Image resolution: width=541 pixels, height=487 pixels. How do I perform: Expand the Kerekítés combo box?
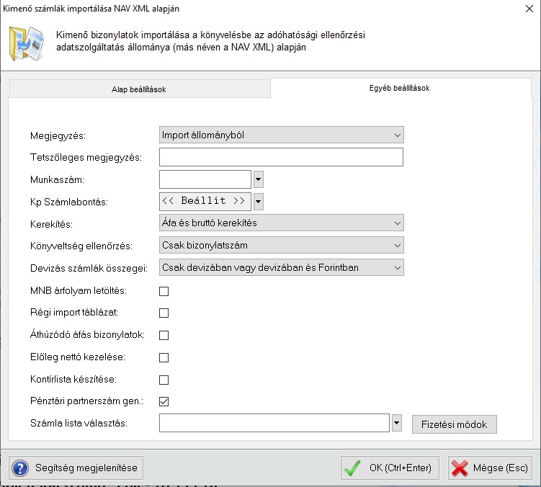coord(281,223)
